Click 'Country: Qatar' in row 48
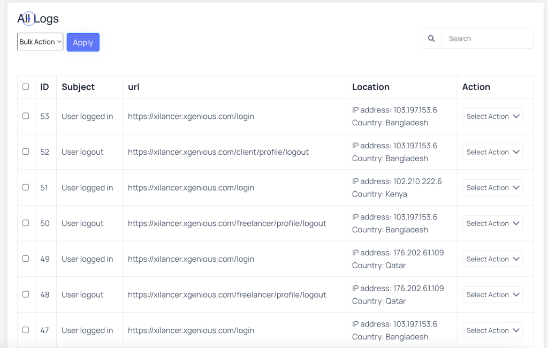The width and height of the screenshot is (548, 348). point(379,301)
